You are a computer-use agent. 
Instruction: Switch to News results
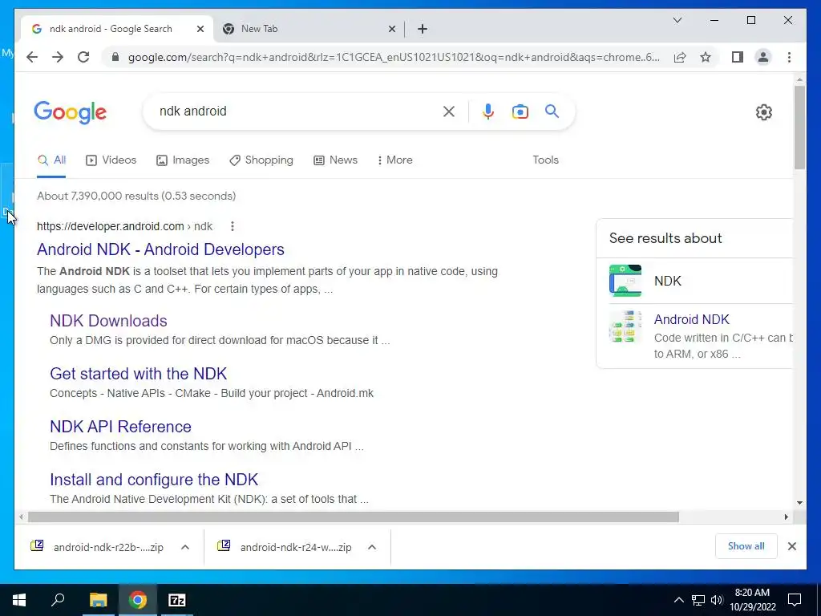[x=336, y=160]
